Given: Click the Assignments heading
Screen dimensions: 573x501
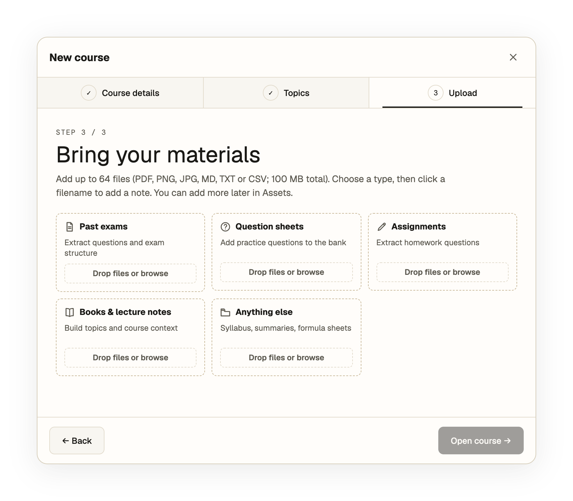Looking at the screenshot, I should (419, 227).
